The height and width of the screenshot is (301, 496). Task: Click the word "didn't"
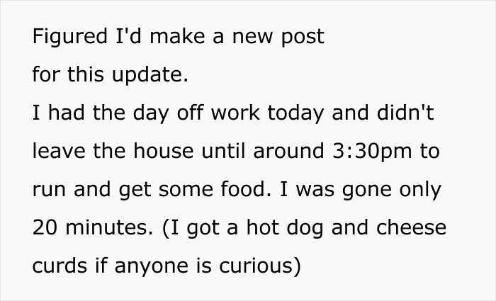[x=405, y=113]
